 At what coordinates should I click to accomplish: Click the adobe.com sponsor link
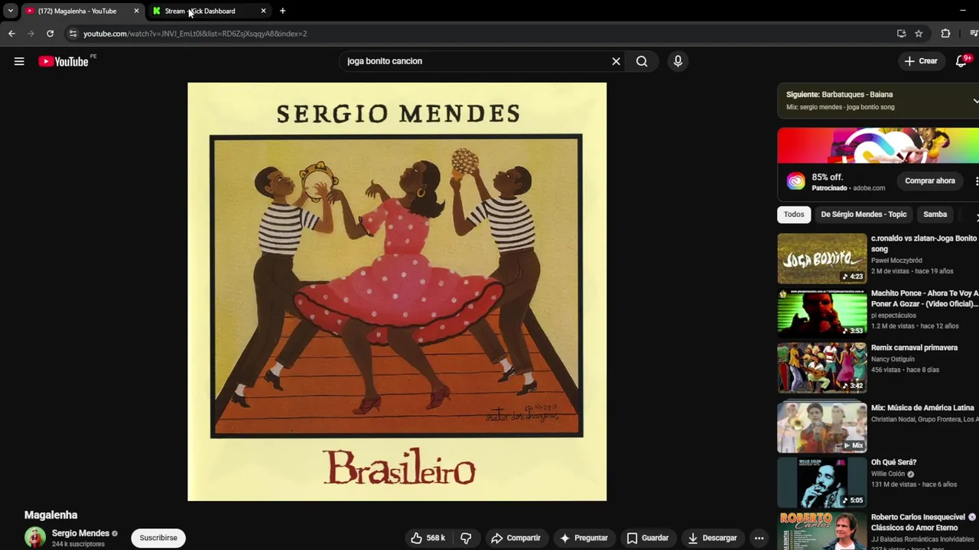click(869, 188)
